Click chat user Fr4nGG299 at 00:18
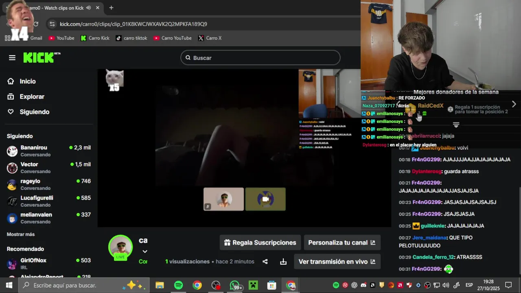The height and width of the screenshot is (293, 521). [426, 160]
